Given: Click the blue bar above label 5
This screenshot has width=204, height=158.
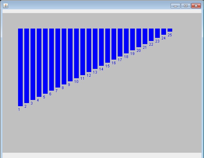Looking at the screenshot, I should coord(45,61).
